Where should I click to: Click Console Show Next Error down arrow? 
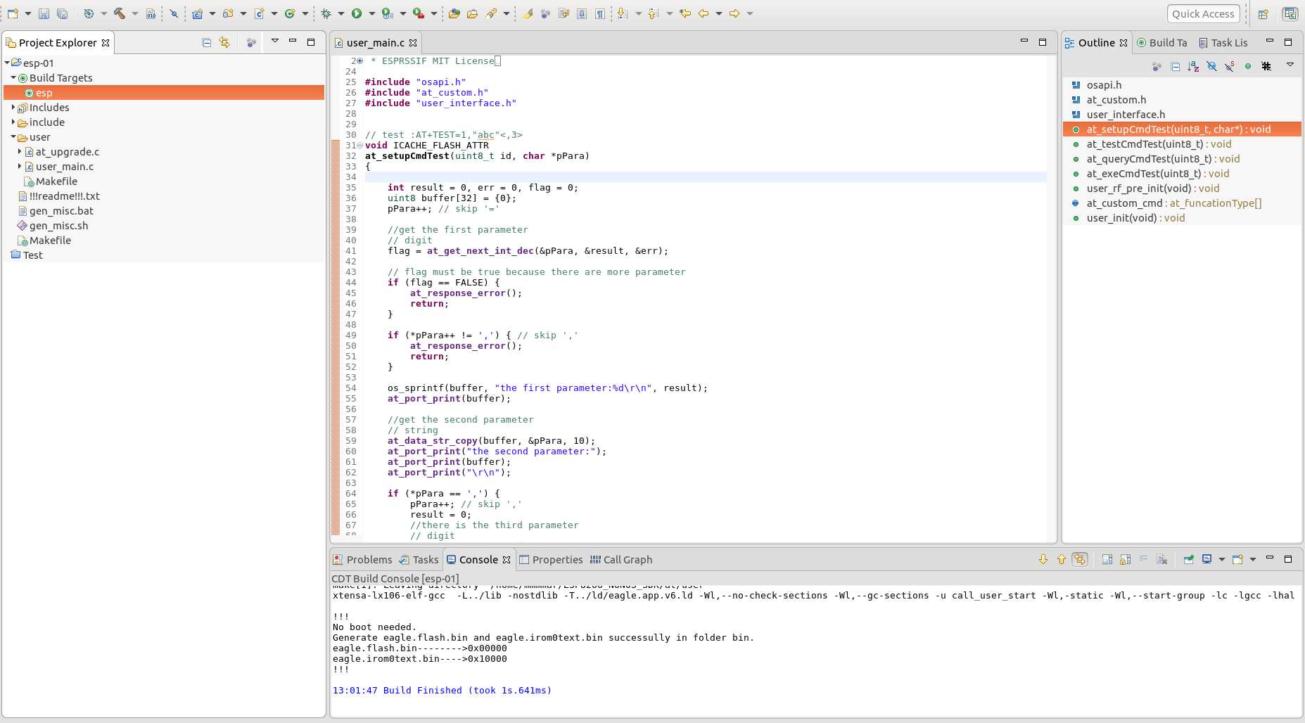pyautogui.click(x=1043, y=559)
